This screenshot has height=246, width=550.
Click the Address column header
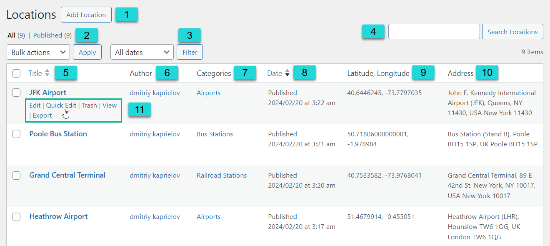tap(460, 73)
